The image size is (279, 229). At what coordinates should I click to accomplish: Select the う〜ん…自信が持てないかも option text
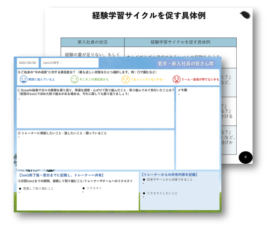point(200,79)
